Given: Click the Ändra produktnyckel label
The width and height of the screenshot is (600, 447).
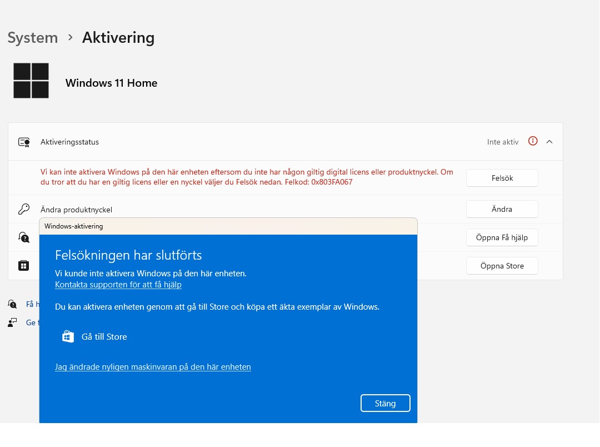Looking at the screenshot, I should click(x=76, y=210).
